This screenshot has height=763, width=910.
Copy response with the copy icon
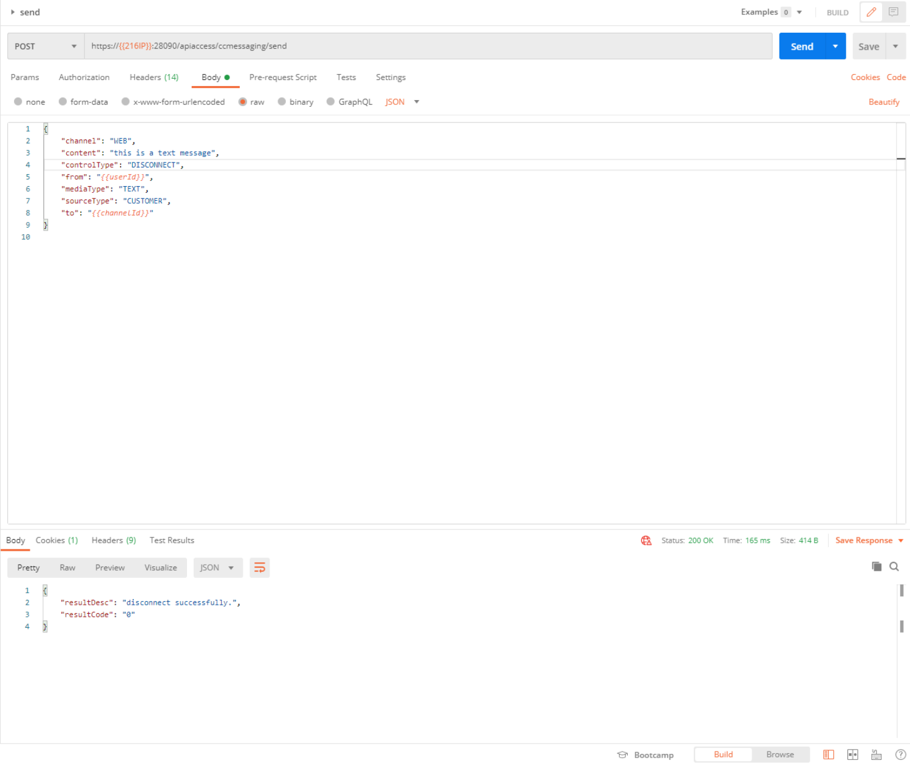877,566
